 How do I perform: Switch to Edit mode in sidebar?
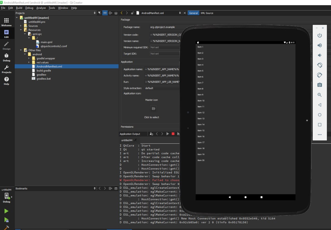tap(6, 34)
